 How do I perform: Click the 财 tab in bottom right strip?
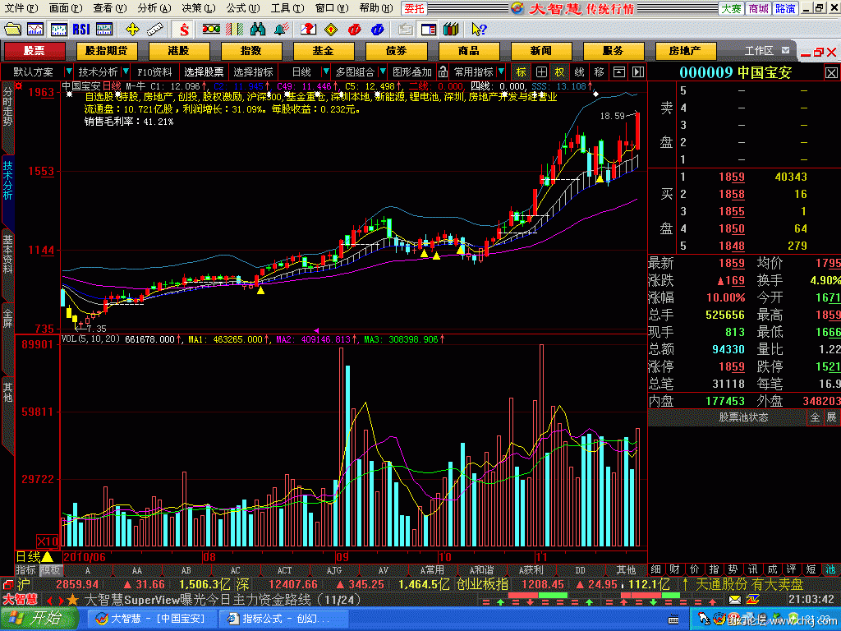click(674, 570)
